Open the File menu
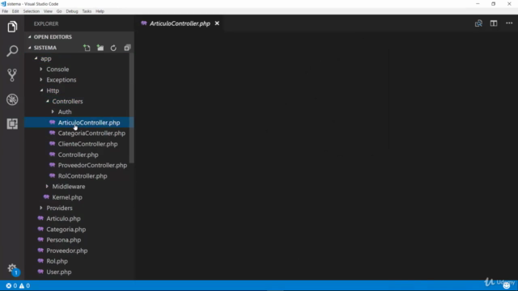Viewport: 518px width, 291px height. [5, 11]
